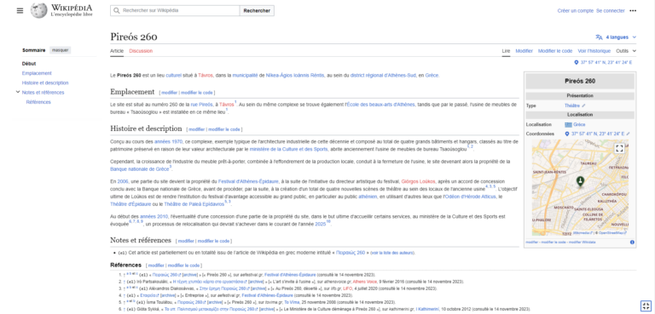Viewport: 655px width, 314px height.
Task: Click the blue info icon under map
Action: [632, 243]
